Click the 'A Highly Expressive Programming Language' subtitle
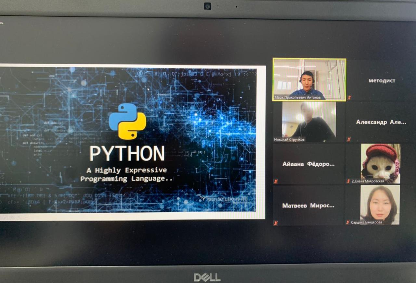416x283 pixels. click(127, 174)
